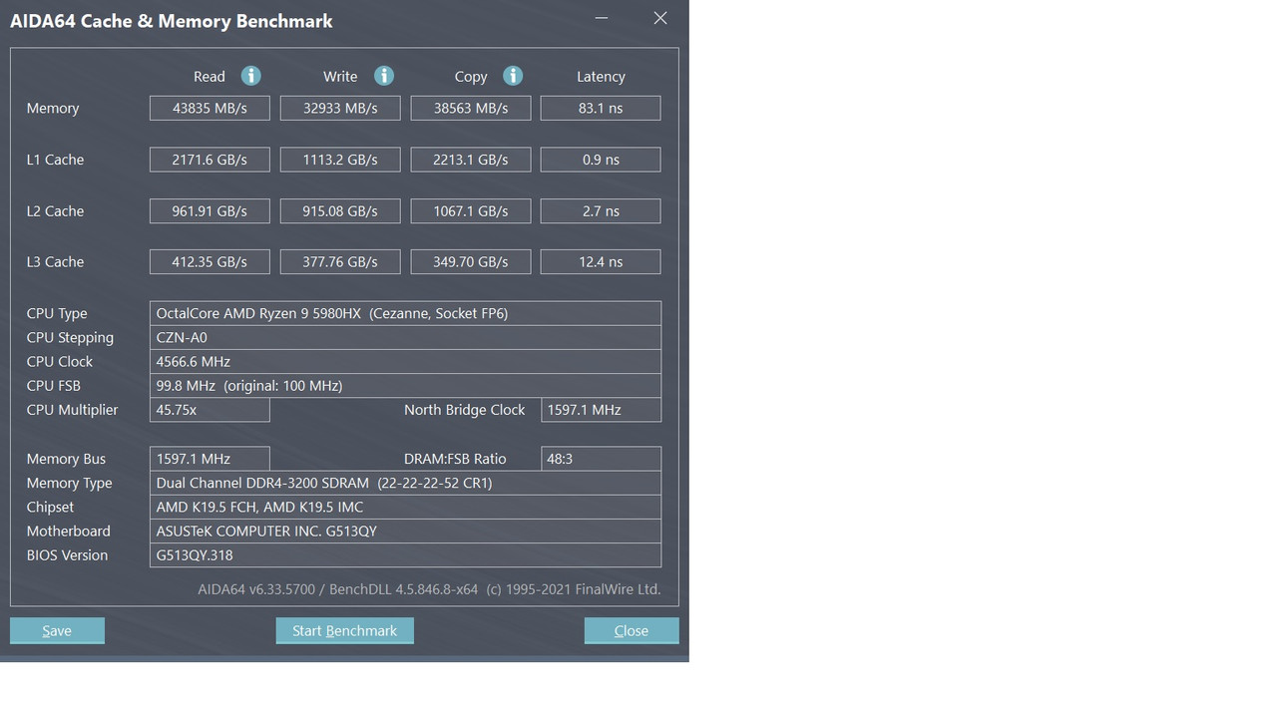Viewport: 1277px width, 718px height.
Task: Click the CPU Multiplier field showing 45.75x
Action: pos(209,410)
